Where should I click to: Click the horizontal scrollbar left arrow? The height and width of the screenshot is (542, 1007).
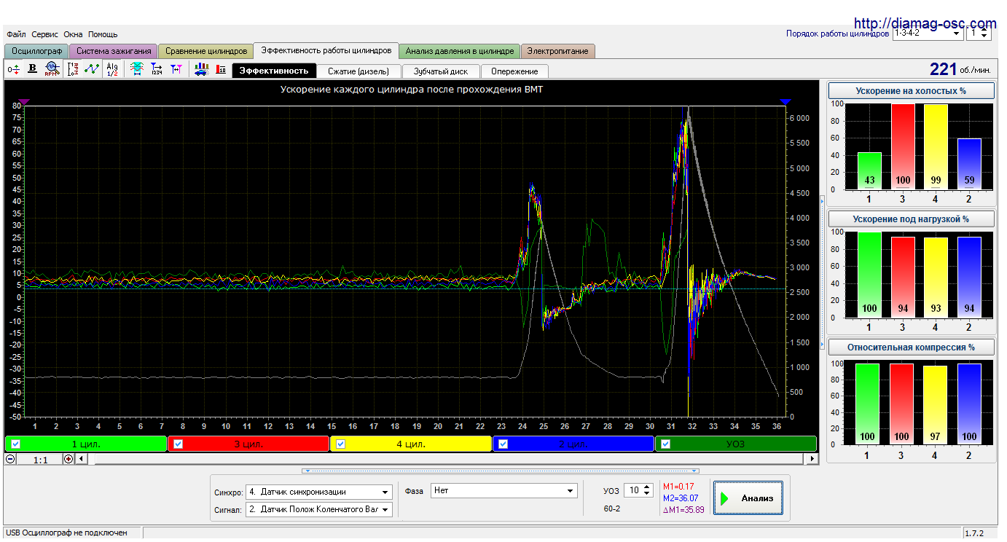(81, 459)
